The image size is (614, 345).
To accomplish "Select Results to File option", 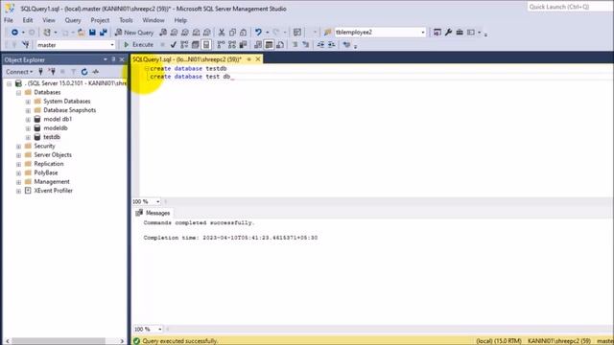I will (280, 45).
